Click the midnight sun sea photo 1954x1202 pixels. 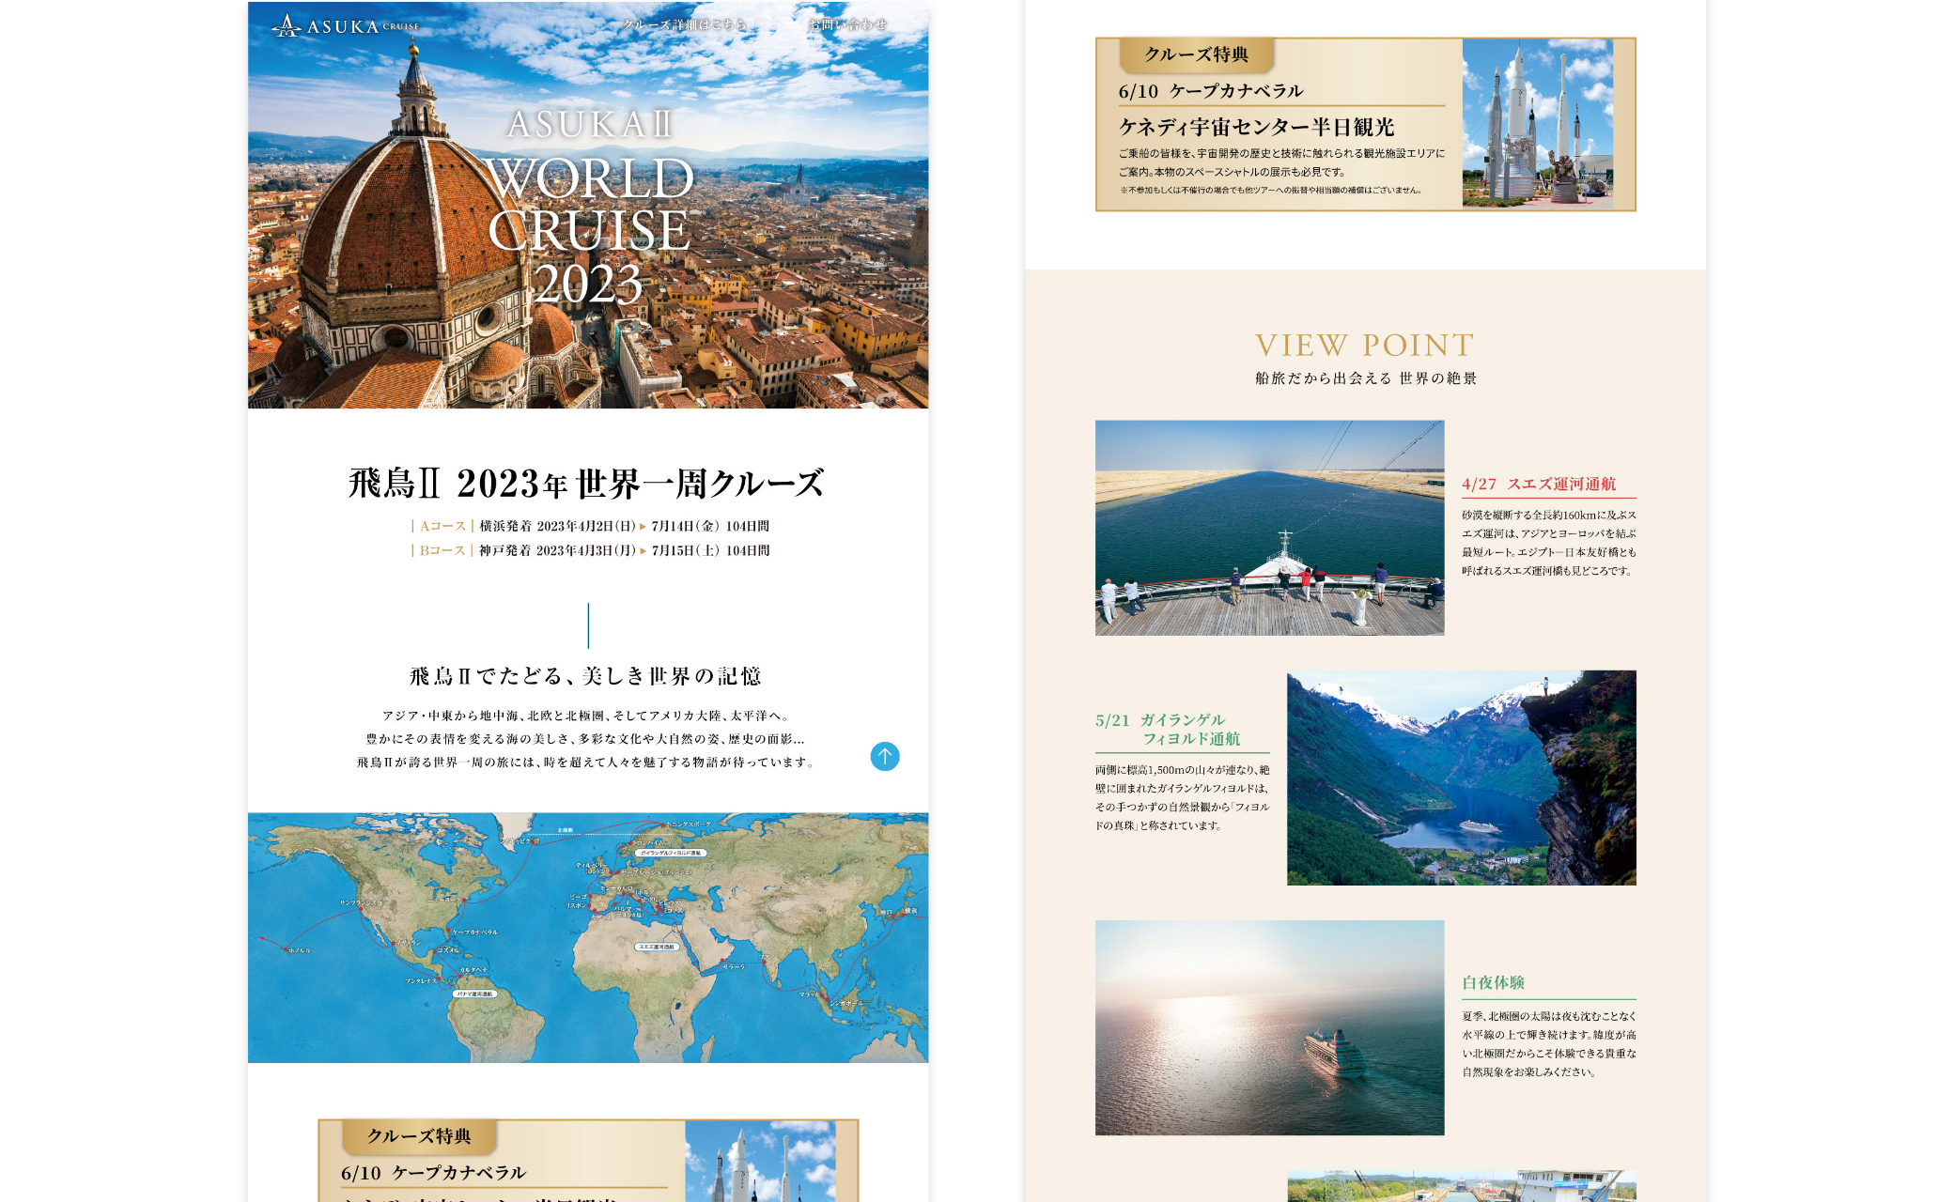(x=1269, y=1027)
